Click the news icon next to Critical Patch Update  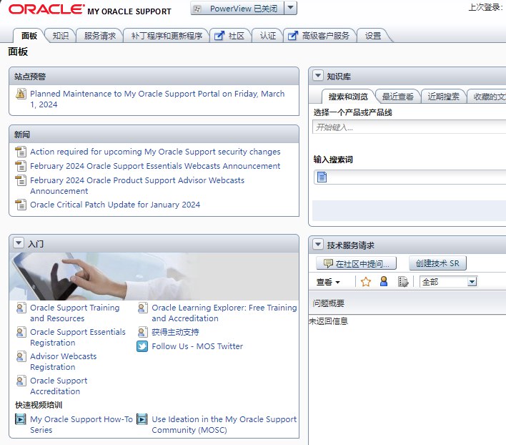[21, 205]
